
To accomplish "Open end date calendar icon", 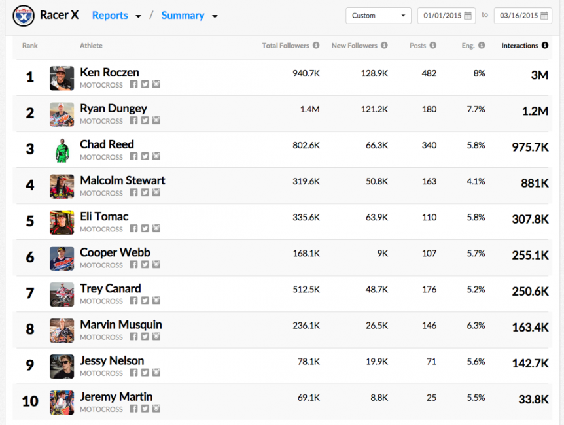I will click(x=544, y=16).
